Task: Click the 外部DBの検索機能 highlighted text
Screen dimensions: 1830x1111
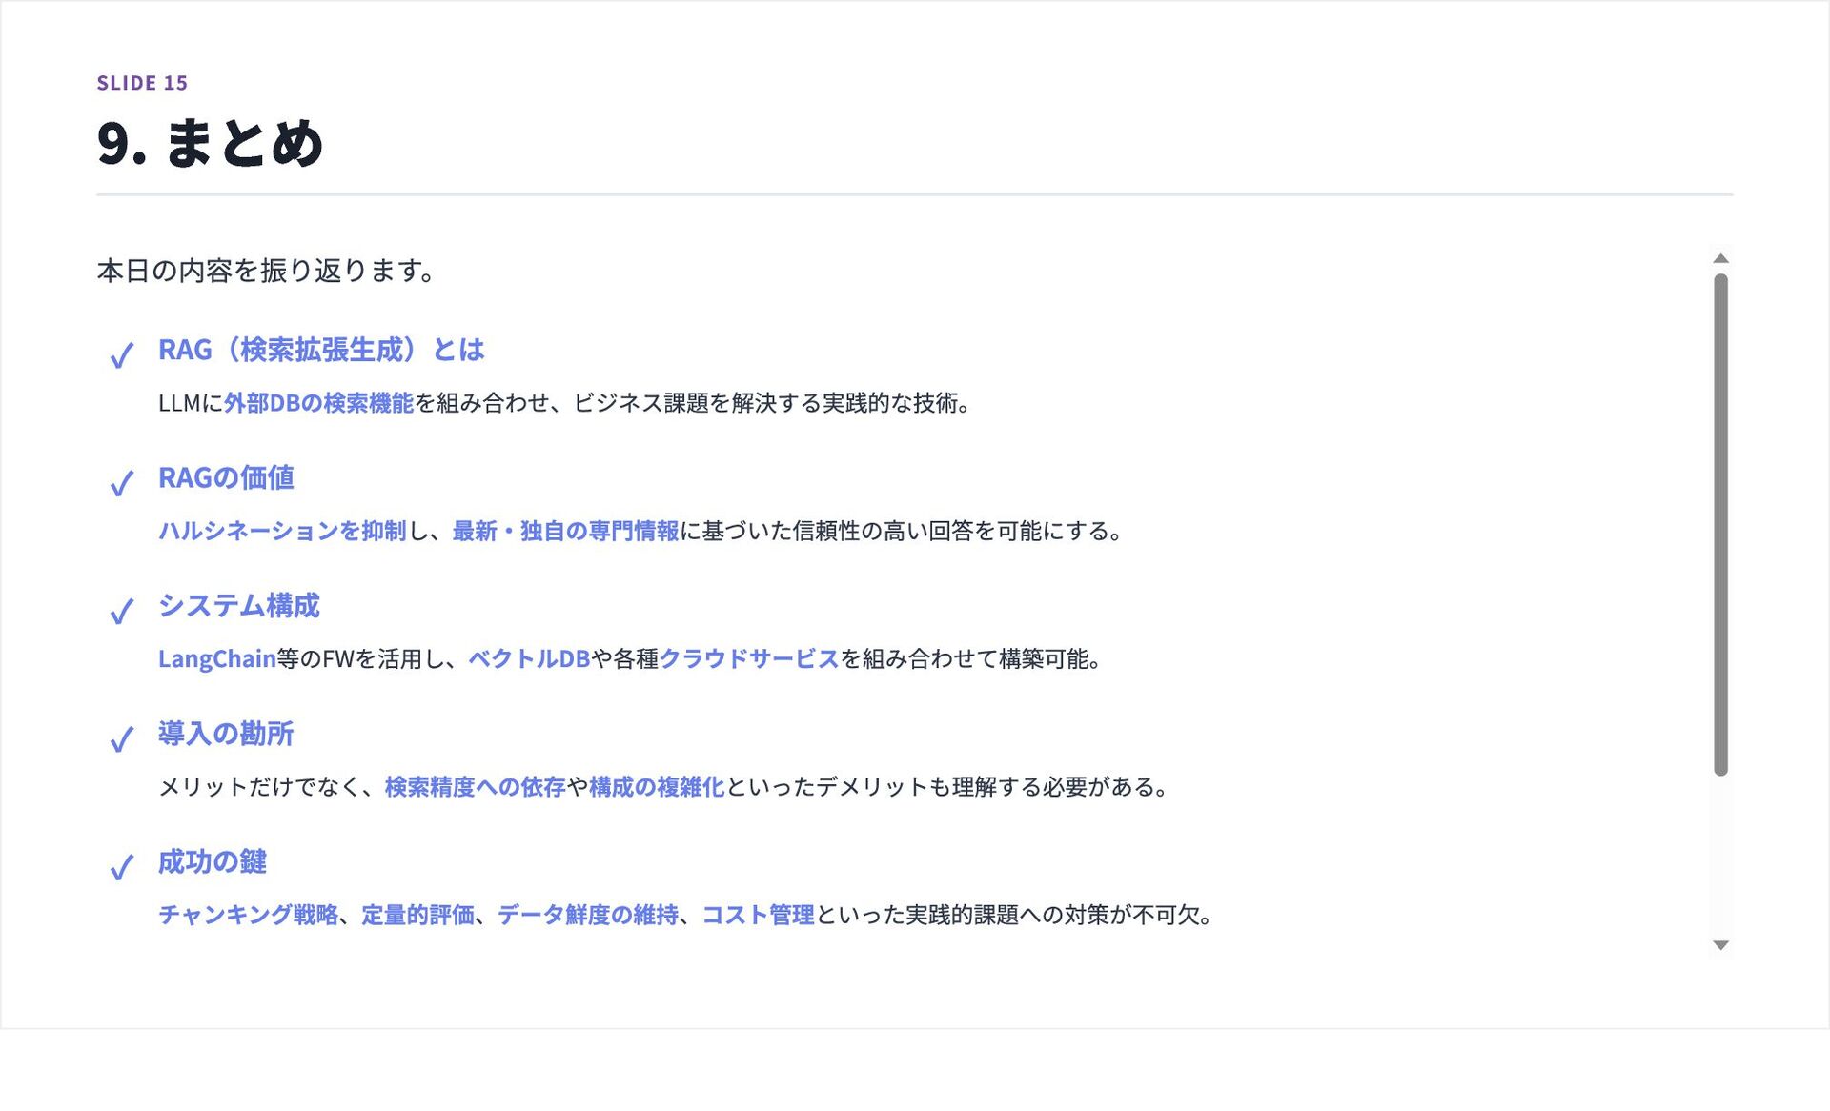Action: (x=318, y=403)
